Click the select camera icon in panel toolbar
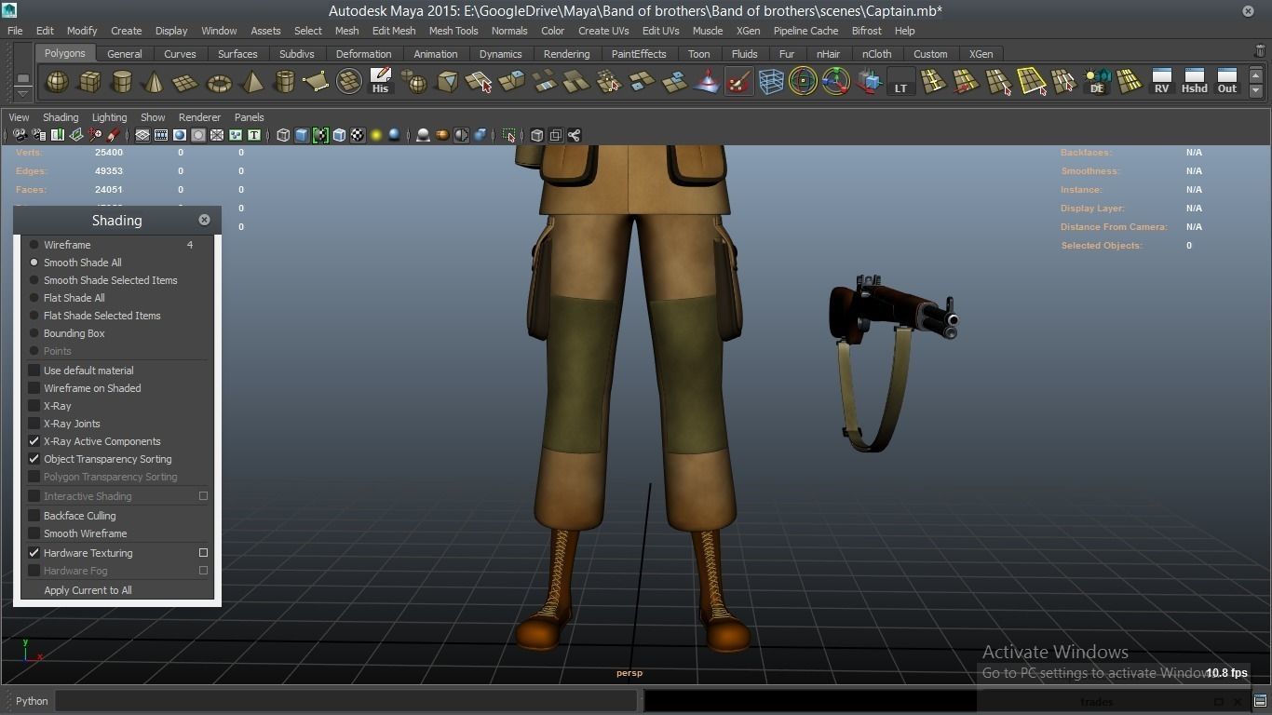Screen dimensions: 1272x715 (x=20, y=135)
